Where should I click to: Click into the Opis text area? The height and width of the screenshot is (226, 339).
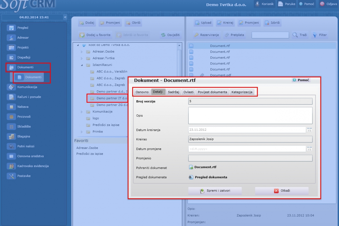coord(250,115)
